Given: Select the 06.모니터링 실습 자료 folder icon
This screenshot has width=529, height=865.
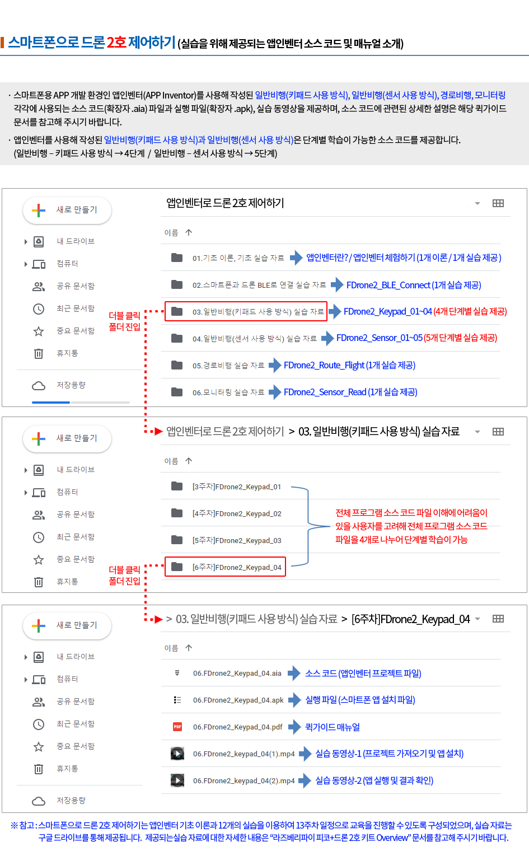Looking at the screenshot, I should 177,392.
